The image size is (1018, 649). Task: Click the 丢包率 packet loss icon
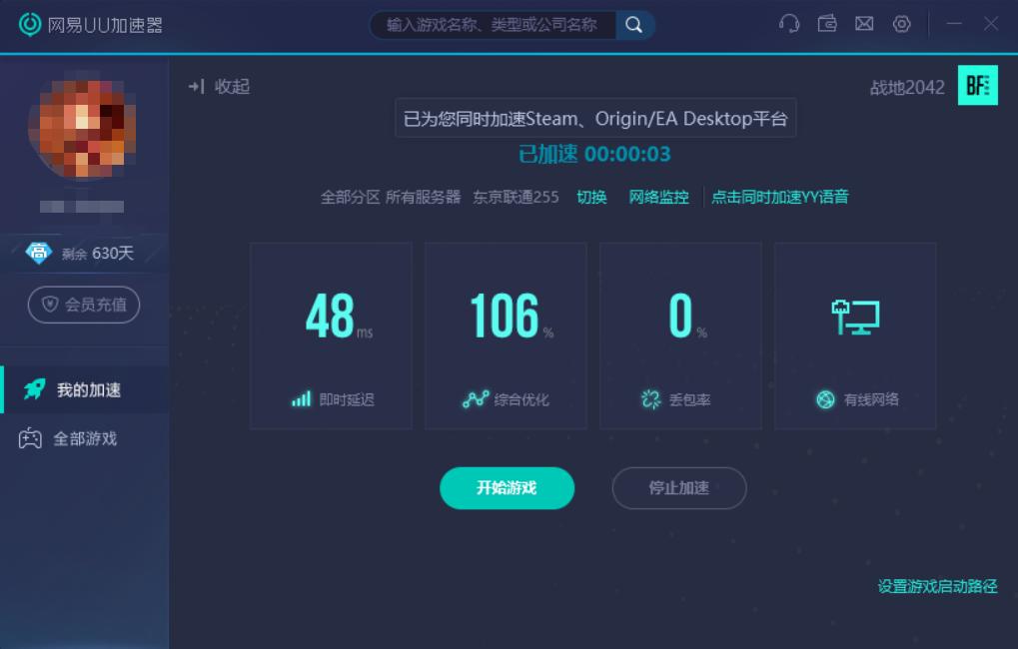click(648, 397)
